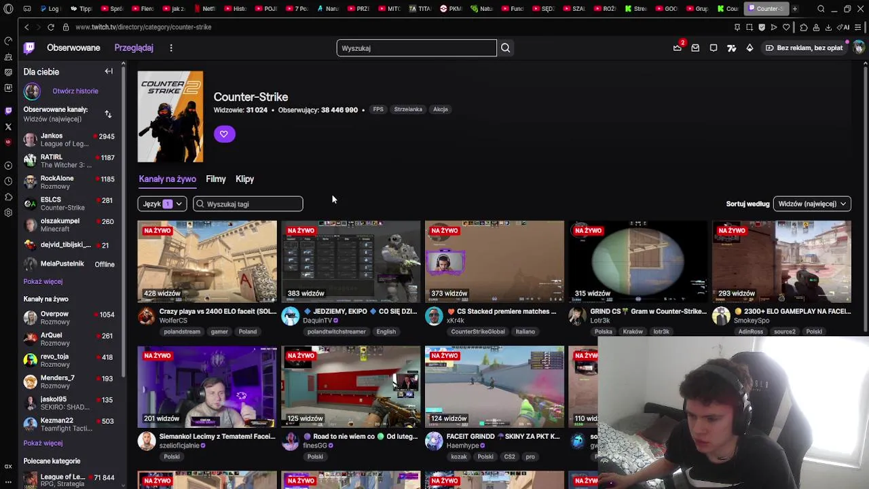
Task: Open szelioficjalnie stream thumbnail
Action: tap(207, 386)
